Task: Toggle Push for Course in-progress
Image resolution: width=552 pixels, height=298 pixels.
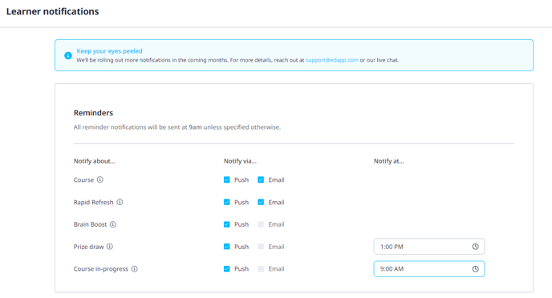Action: [x=227, y=269]
